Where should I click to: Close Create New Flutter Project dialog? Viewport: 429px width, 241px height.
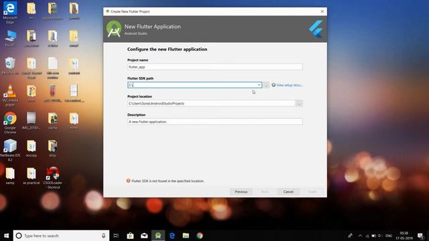point(322,11)
